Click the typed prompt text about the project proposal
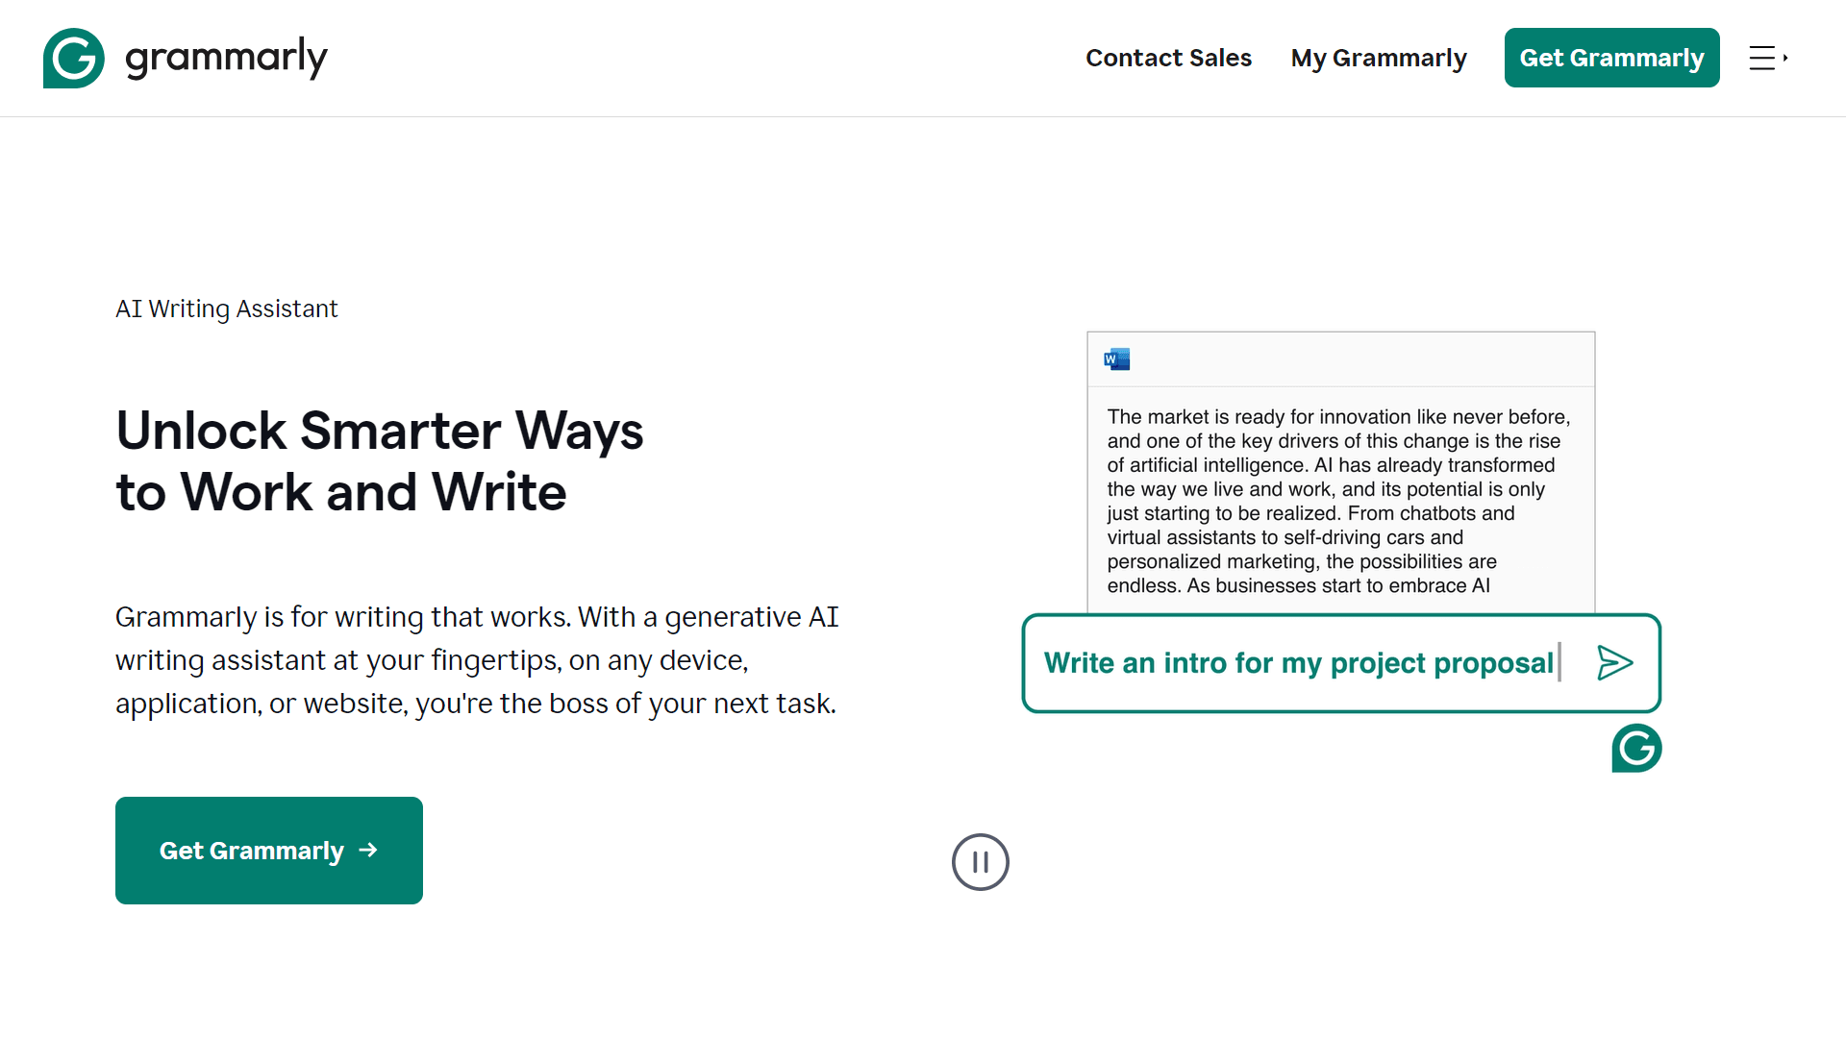This screenshot has width=1846, height=1038. coord(1300,662)
